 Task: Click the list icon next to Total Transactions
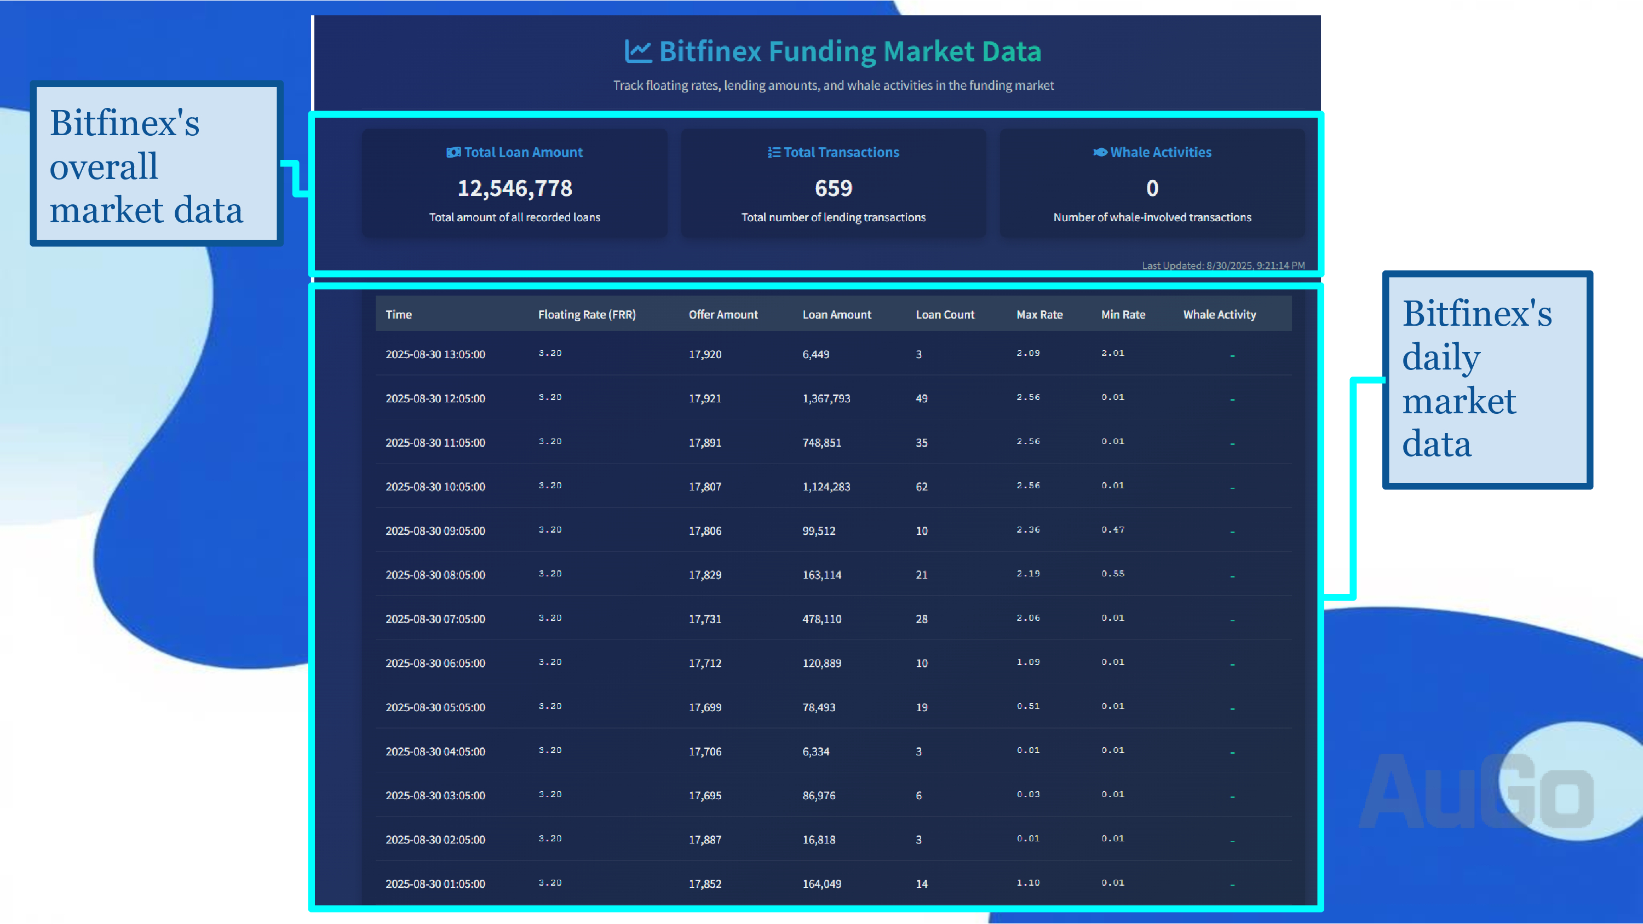(x=774, y=152)
